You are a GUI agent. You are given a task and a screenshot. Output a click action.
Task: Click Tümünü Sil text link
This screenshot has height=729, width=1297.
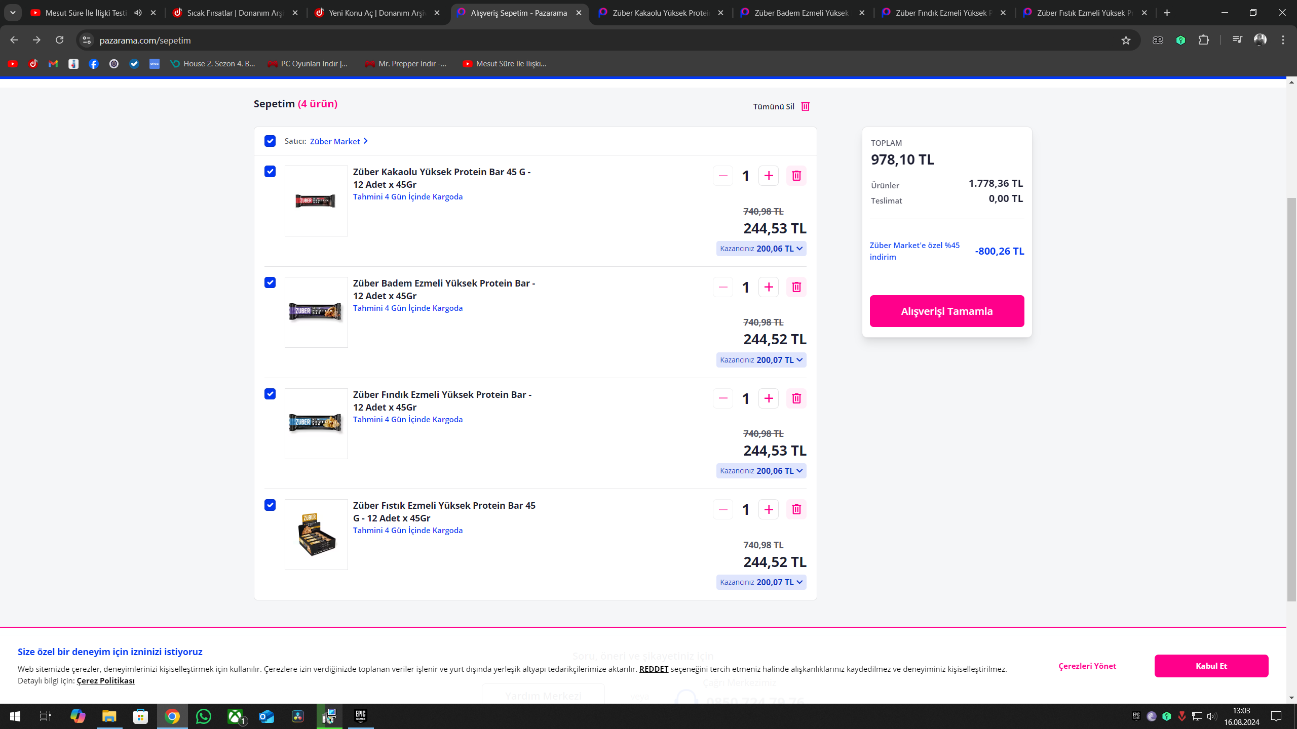click(x=774, y=106)
